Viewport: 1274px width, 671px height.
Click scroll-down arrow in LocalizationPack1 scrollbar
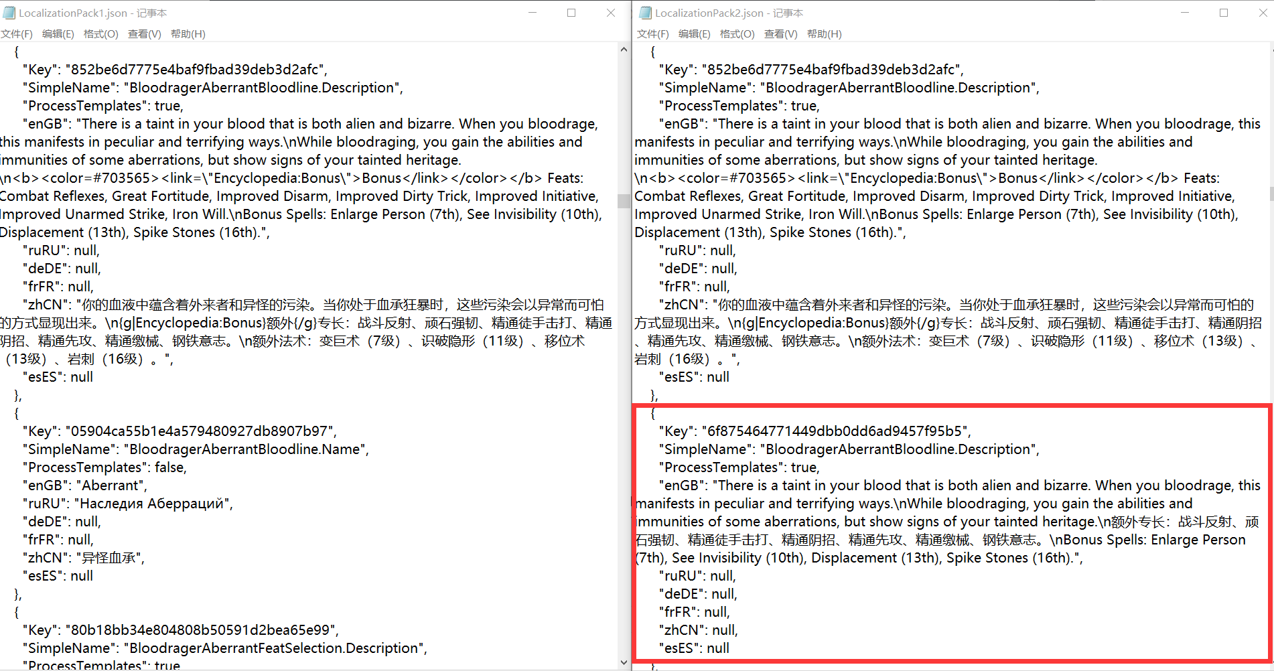click(624, 662)
